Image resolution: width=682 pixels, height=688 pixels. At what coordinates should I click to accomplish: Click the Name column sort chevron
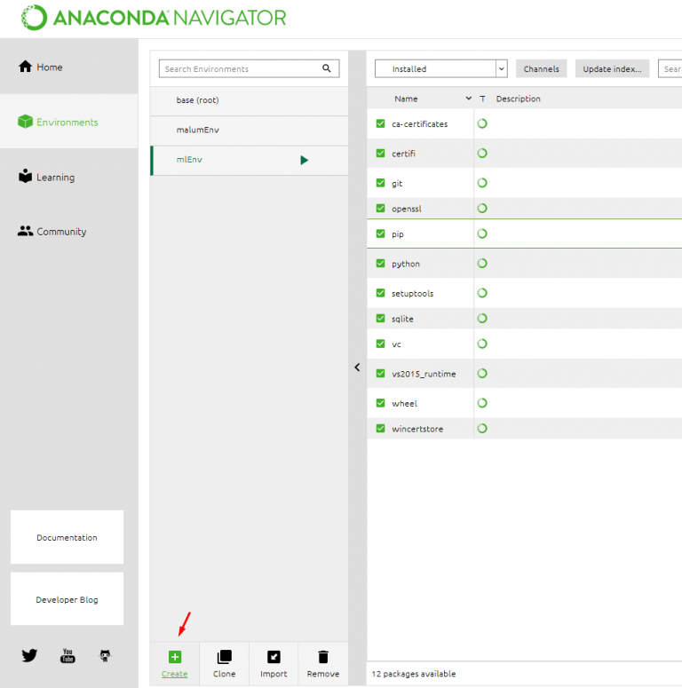pyautogui.click(x=468, y=99)
